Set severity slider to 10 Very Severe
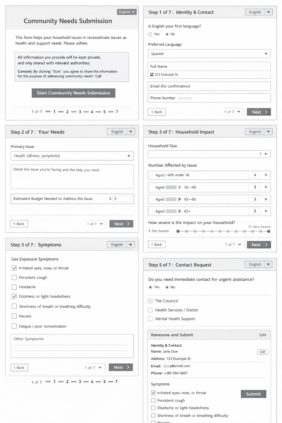This screenshot has width=282, height=423. [269, 231]
